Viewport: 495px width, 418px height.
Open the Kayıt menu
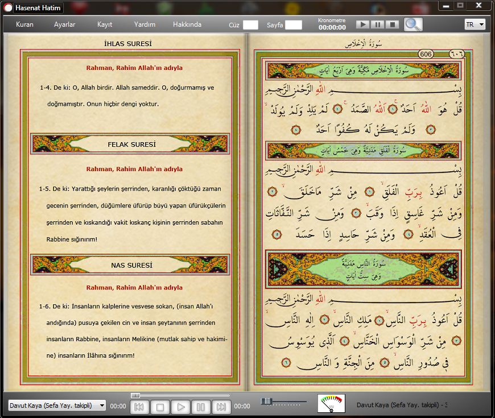click(x=105, y=24)
